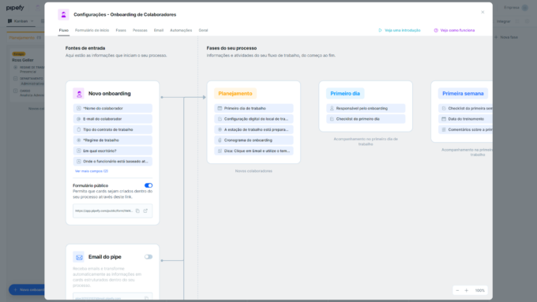Select Cronograma de onboarding field
Viewport: 537px width, 302px height.
click(253, 140)
